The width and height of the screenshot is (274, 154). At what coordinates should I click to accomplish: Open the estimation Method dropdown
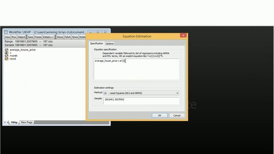point(141,93)
